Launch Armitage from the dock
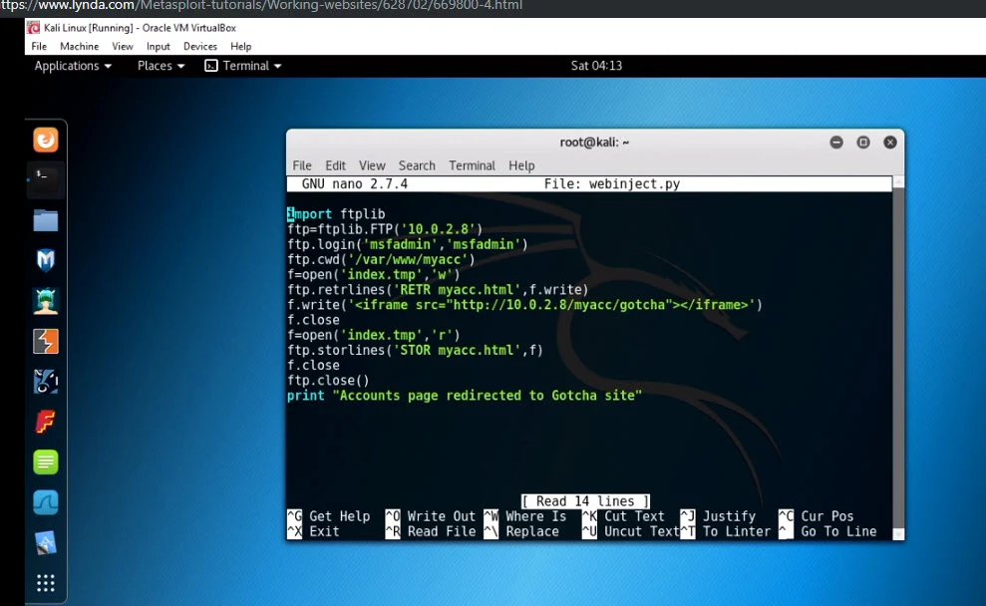The height and width of the screenshot is (606, 986). (x=45, y=301)
